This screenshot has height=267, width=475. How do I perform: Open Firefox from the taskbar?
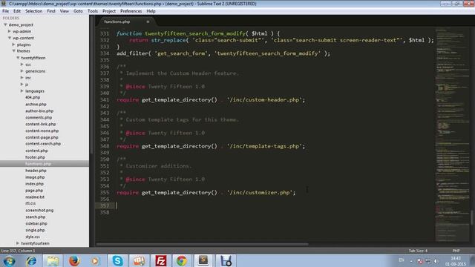(74, 261)
